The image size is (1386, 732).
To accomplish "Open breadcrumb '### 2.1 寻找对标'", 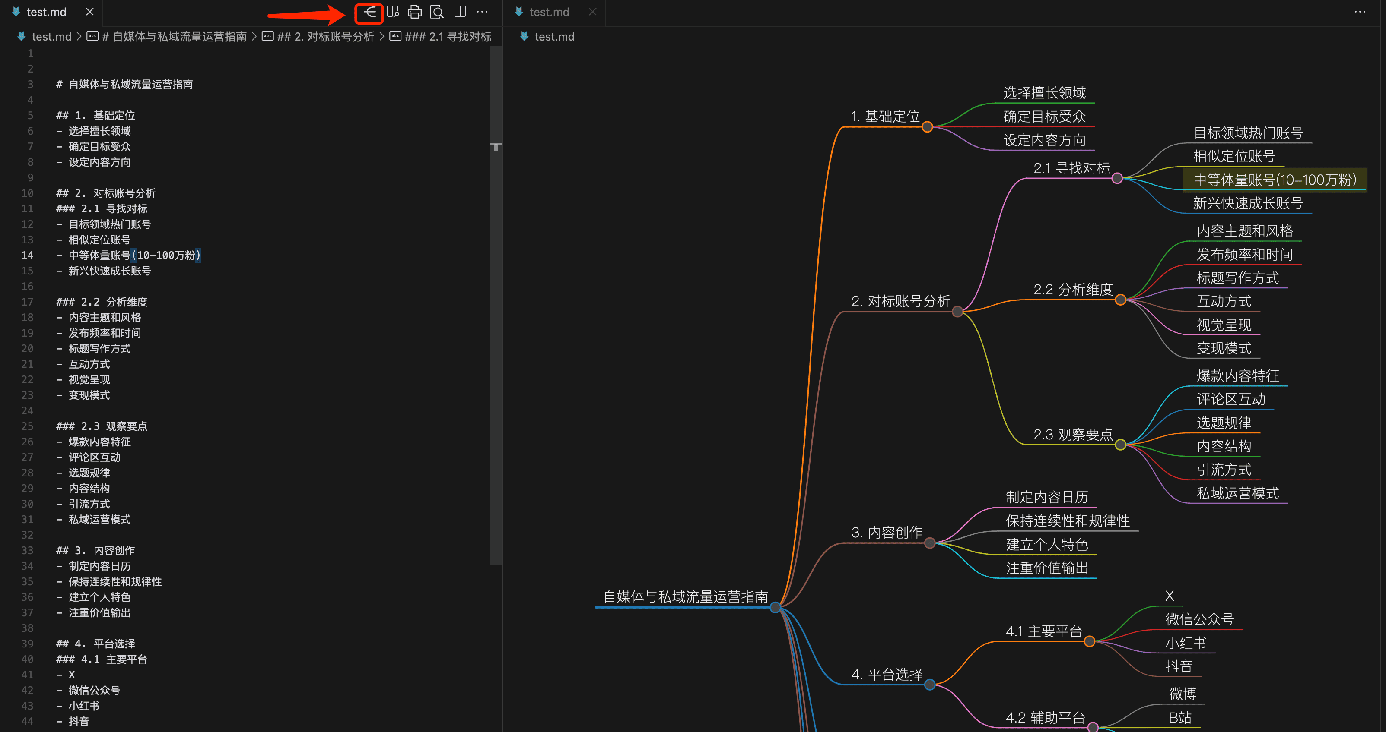I will (448, 37).
